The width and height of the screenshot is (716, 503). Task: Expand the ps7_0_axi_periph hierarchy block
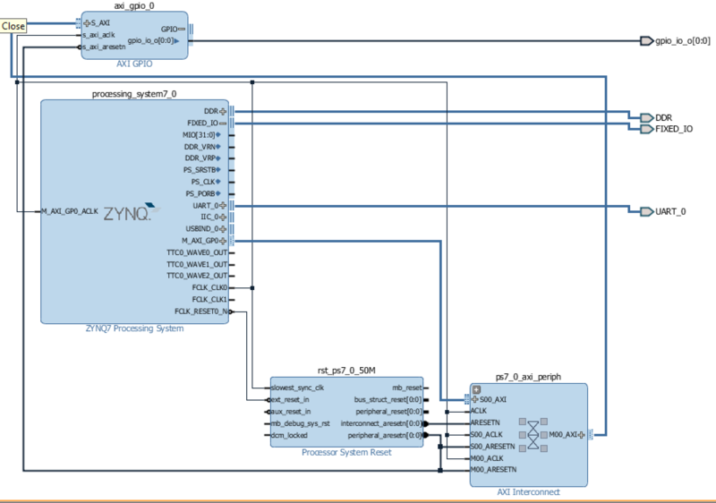[477, 390]
